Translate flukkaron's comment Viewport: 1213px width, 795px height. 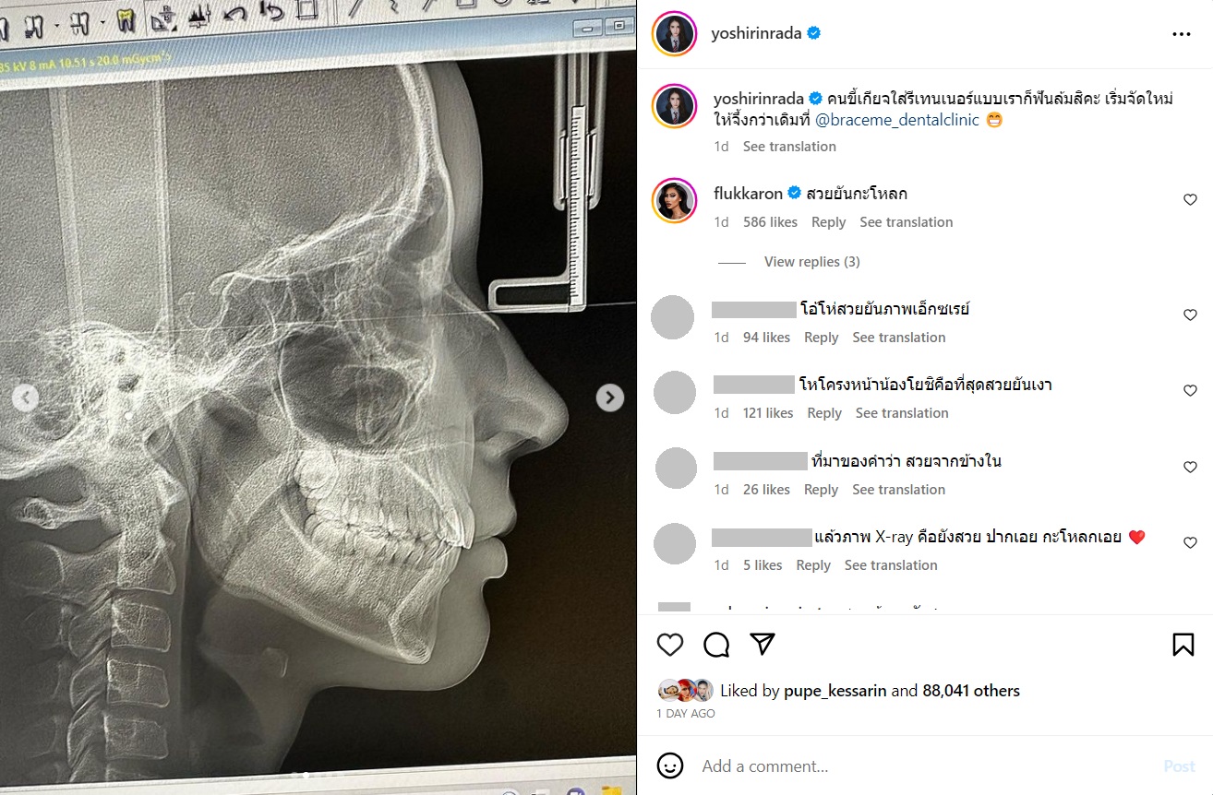pos(906,222)
